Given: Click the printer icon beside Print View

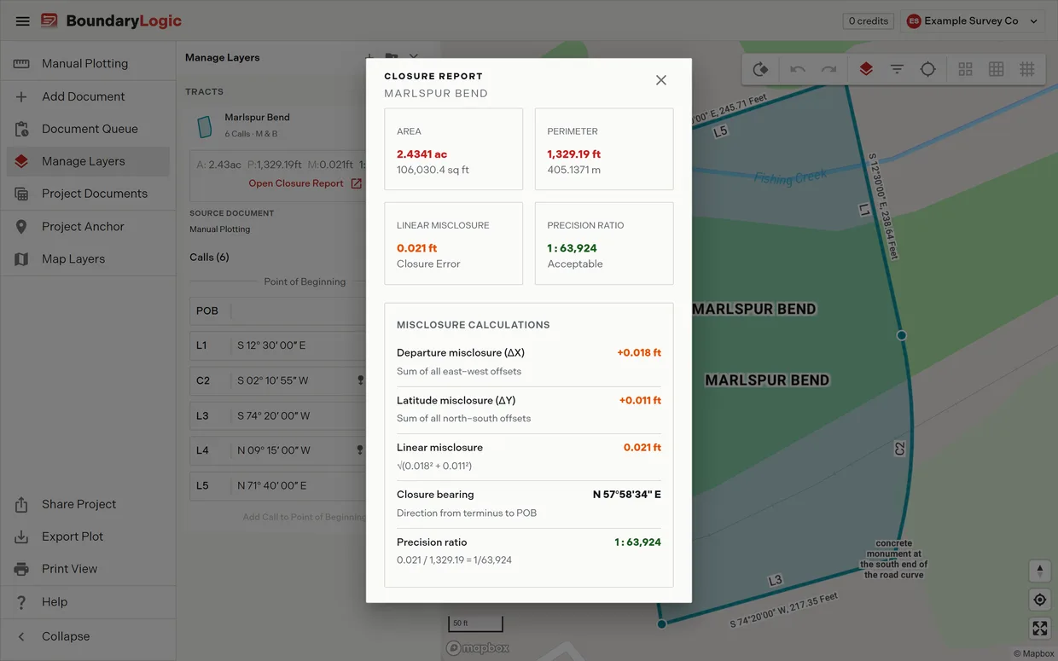Looking at the screenshot, I should tap(21, 569).
